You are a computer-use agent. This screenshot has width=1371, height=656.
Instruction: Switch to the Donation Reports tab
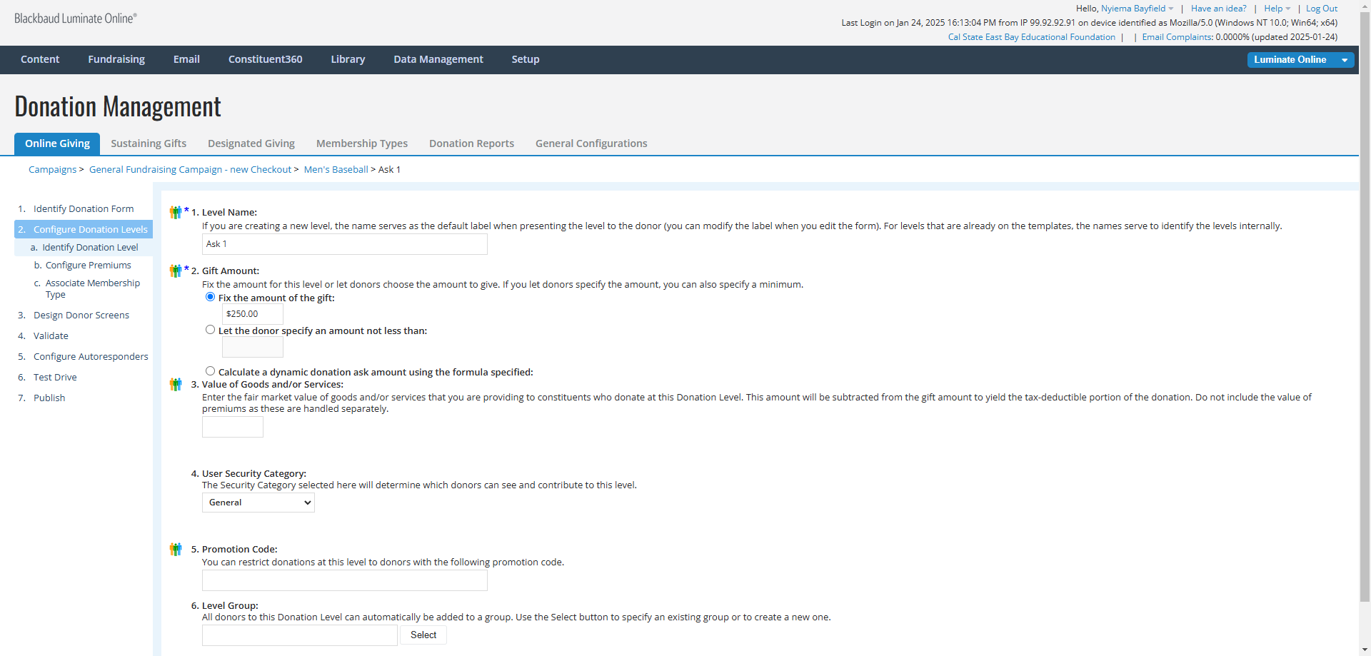[x=471, y=143]
